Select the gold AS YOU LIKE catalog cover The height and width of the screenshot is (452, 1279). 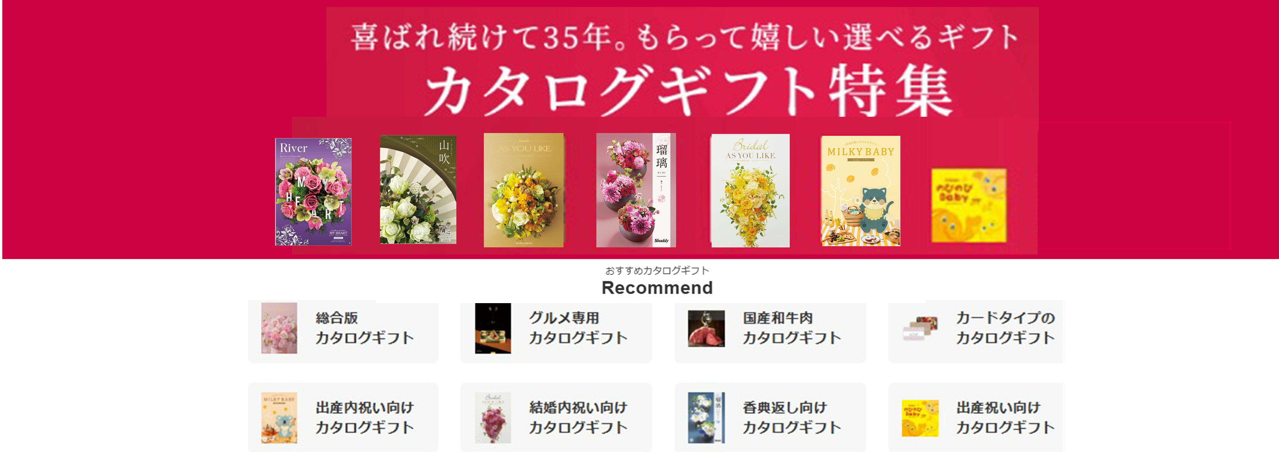[524, 190]
